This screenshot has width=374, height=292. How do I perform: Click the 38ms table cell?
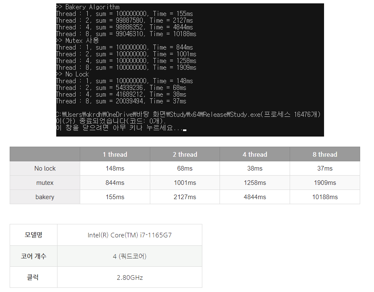tap(255, 168)
